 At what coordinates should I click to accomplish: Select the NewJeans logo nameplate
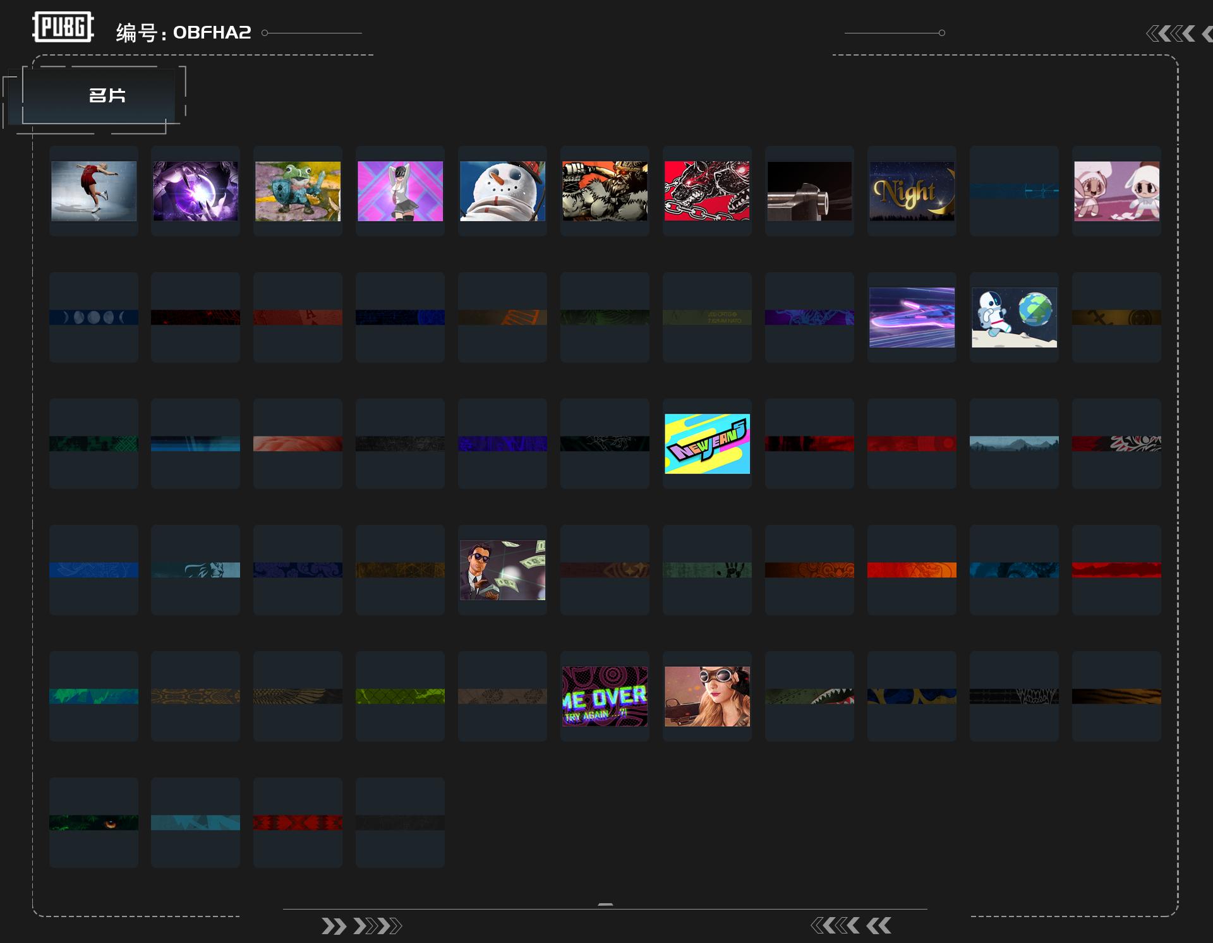coord(707,443)
